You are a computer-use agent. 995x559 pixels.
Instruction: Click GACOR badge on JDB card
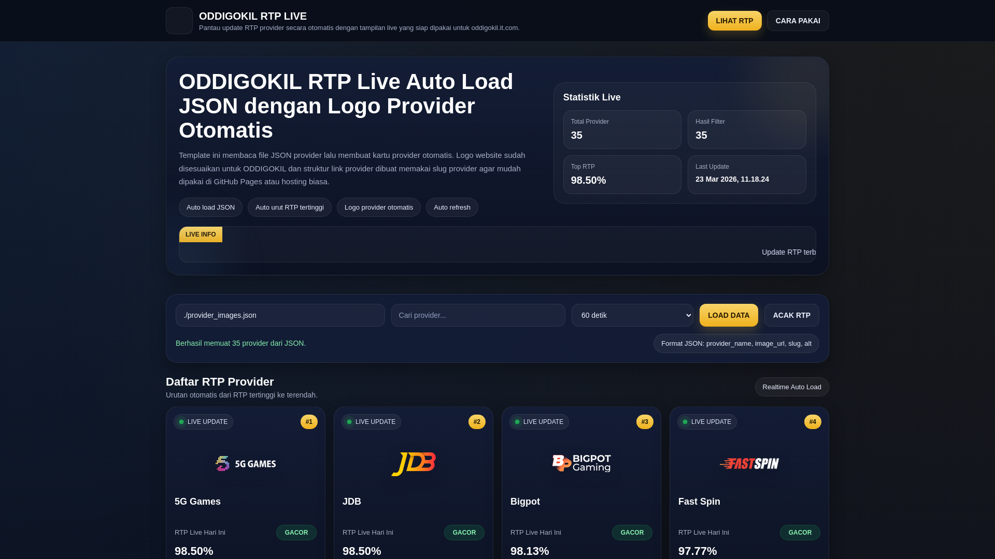tap(464, 533)
